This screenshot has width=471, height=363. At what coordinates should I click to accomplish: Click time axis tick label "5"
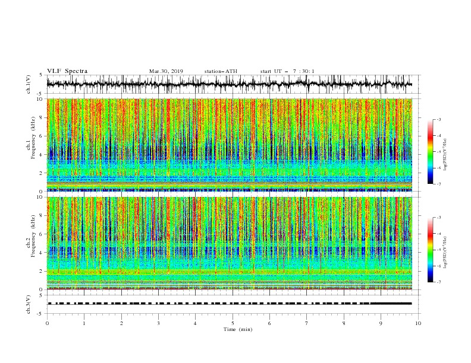click(233, 323)
